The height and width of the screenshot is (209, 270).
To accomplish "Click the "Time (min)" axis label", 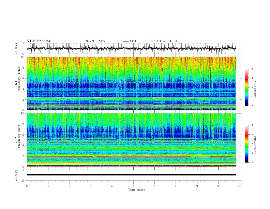I will pyautogui.click(x=136, y=190).
